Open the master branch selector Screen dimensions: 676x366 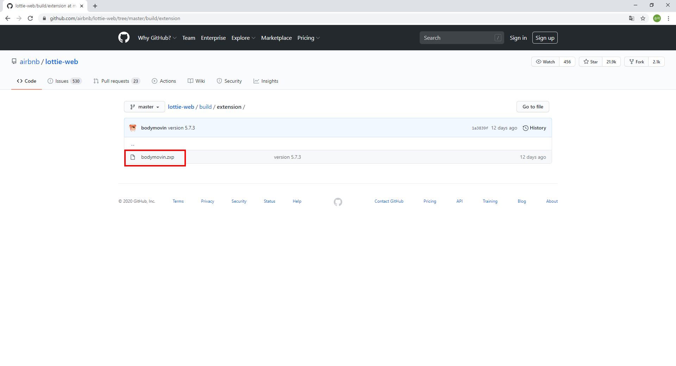coord(144,107)
